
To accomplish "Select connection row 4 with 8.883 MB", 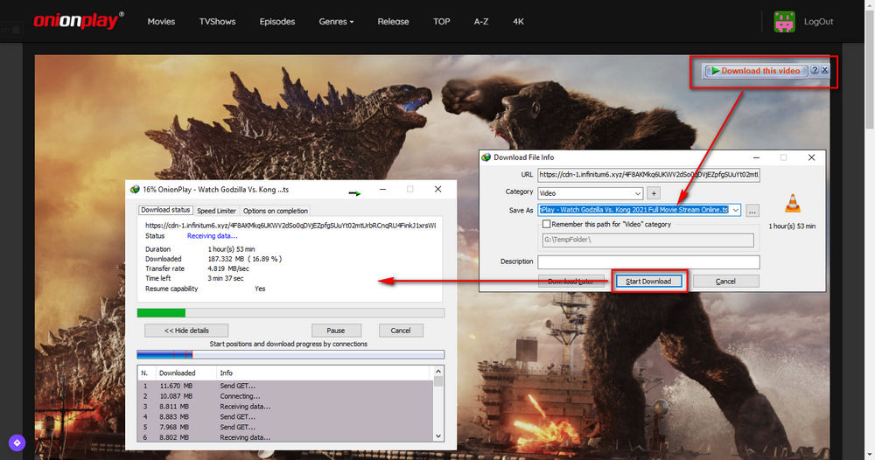I will (x=284, y=417).
